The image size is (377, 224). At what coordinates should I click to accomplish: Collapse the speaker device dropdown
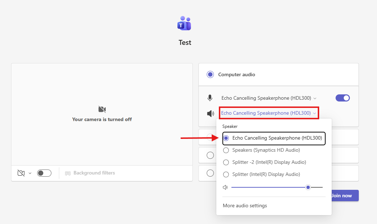coord(269,113)
